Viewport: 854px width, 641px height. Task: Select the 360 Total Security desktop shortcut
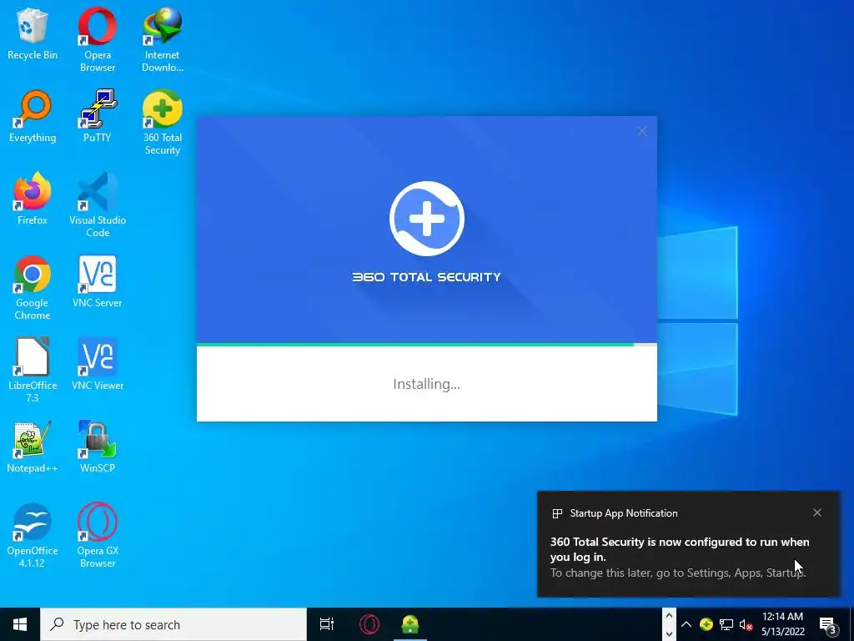pos(163,122)
